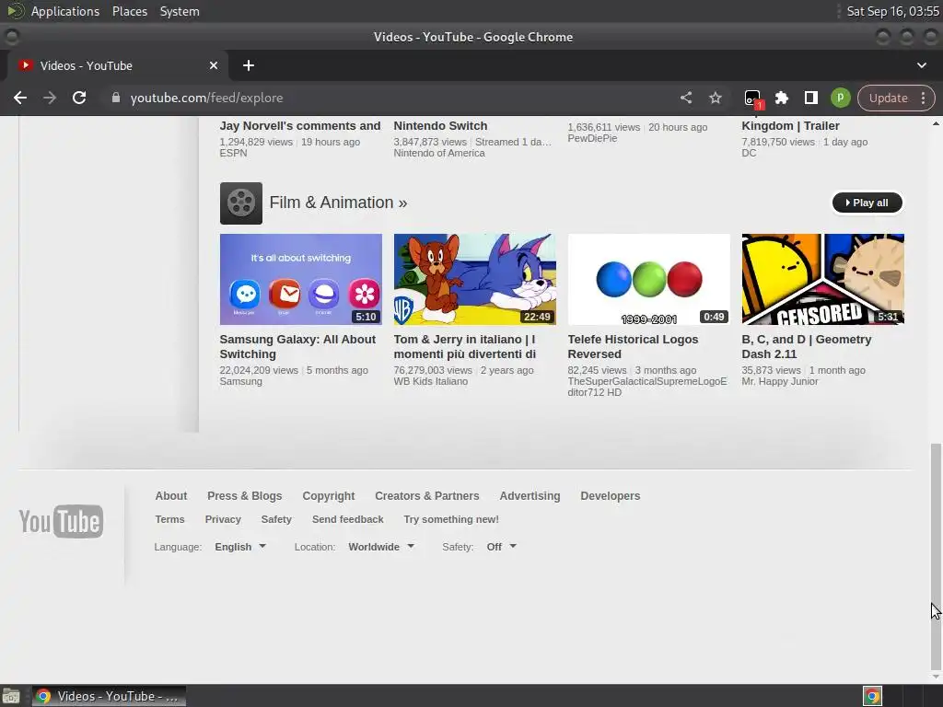This screenshot has width=943, height=707.
Task: Open Samsung Galaxy: All About Switching title
Action: (297, 346)
